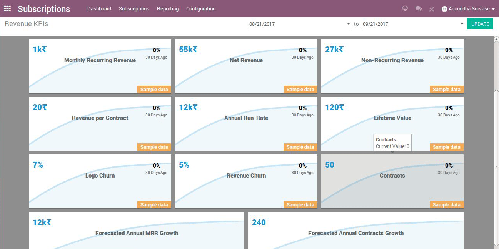Image resolution: width=499 pixels, height=249 pixels.
Task: Open the Net Revenue card title
Action: tap(246, 60)
